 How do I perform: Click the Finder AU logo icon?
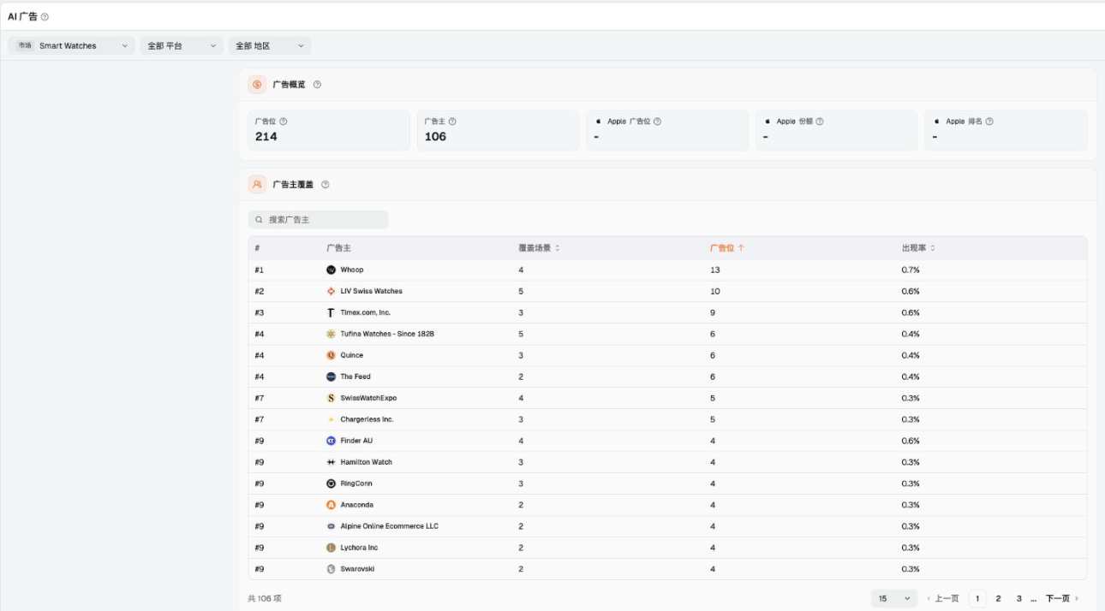[331, 441]
